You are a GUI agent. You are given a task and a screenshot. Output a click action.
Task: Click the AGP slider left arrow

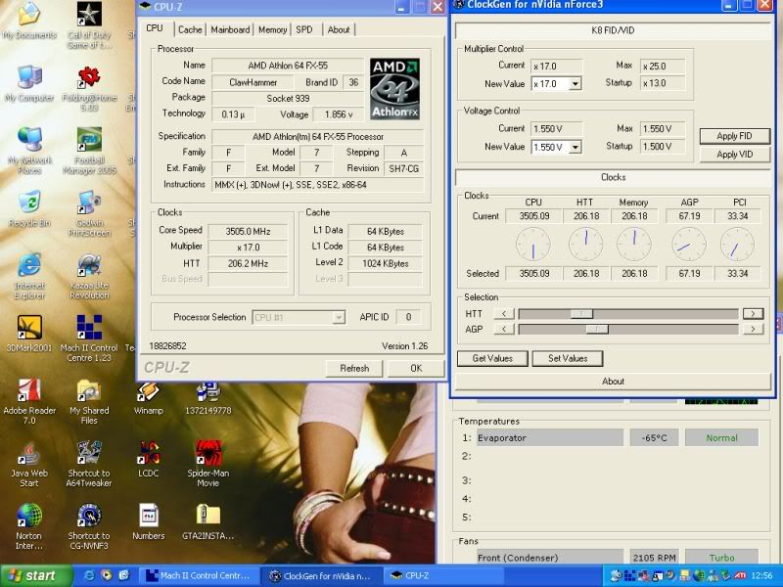click(504, 329)
